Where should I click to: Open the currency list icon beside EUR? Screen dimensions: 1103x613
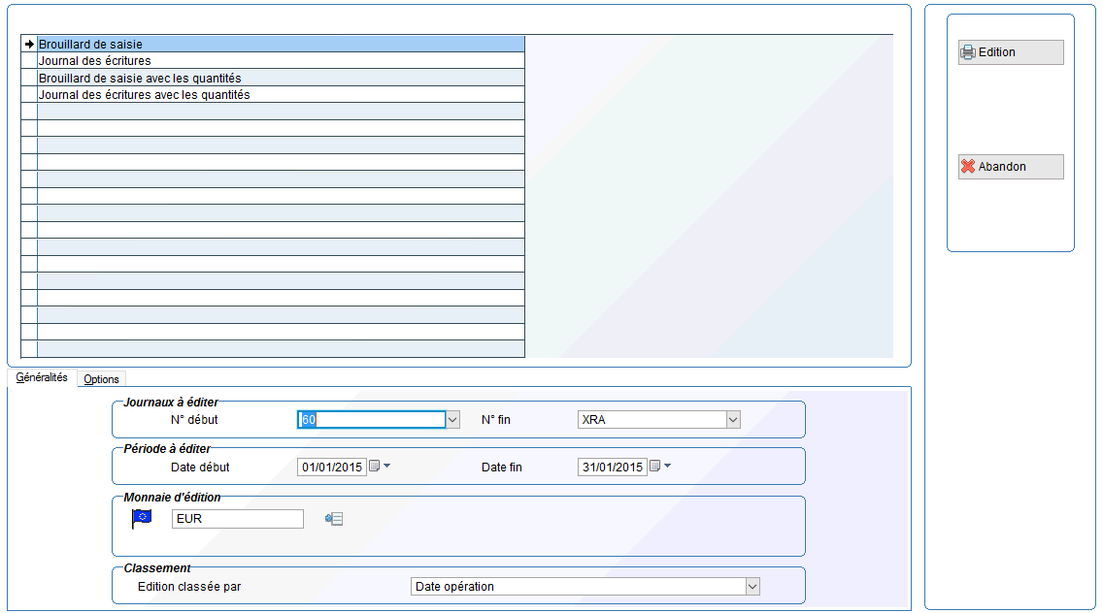334,519
